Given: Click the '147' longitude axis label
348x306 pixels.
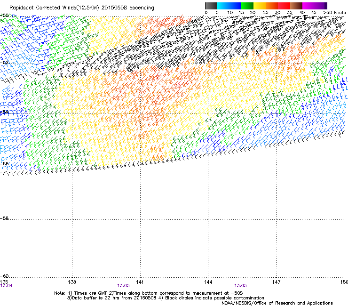Looking at the screenshot, I should (277, 282).
